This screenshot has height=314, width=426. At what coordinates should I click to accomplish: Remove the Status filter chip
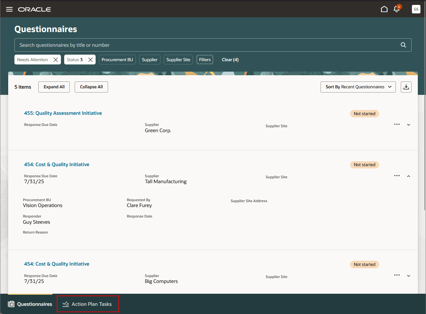[x=90, y=60]
